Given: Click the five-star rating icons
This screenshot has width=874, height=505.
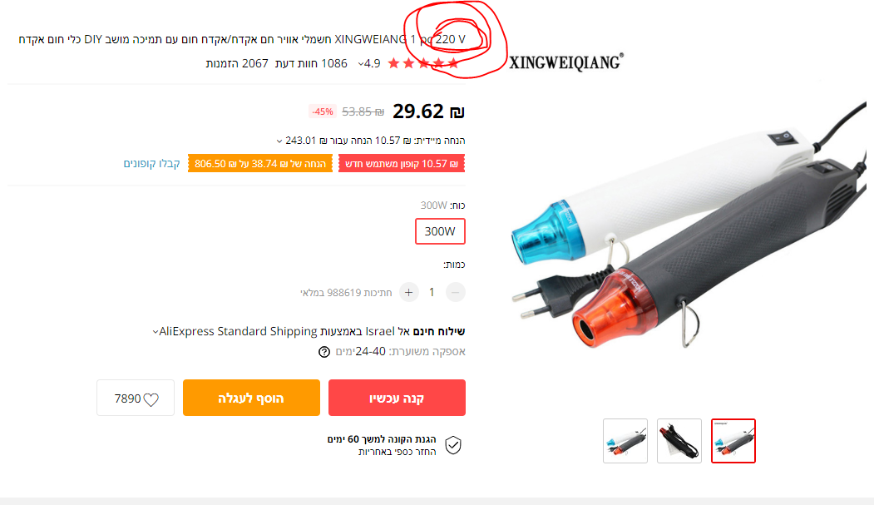Looking at the screenshot, I should coord(423,63).
